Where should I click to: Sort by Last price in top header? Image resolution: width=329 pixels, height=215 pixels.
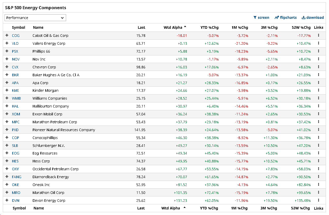[141, 27]
